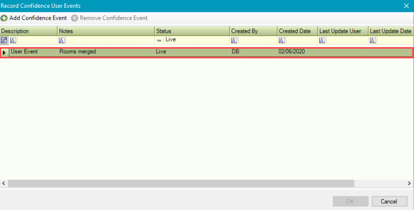The width and height of the screenshot is (414, 210).
Task: Sort by the Status column header
Action: tap(192, 31)
